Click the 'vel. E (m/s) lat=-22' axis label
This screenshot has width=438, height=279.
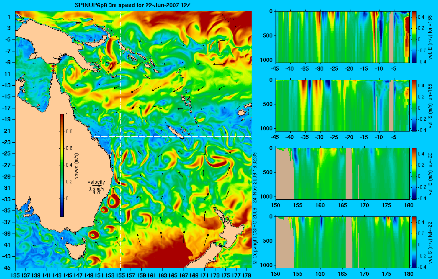coord(430,174)
